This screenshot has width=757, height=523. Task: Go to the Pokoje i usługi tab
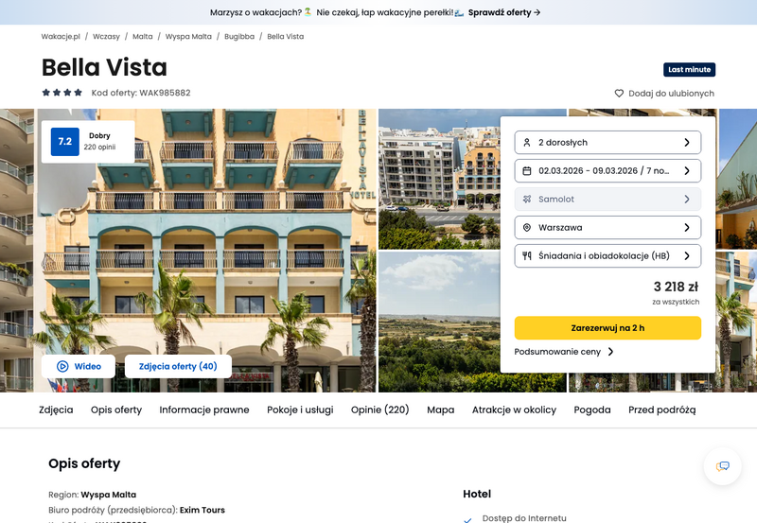point(300,410)
